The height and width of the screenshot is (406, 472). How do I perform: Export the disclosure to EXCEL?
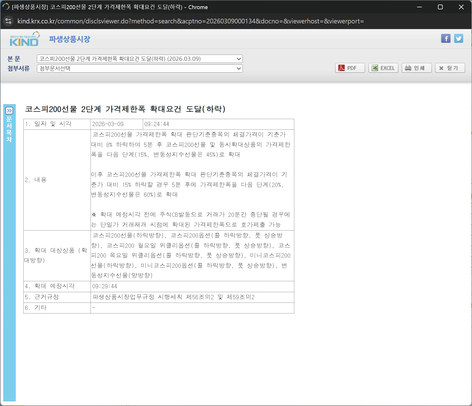click(x=383, y=68)
